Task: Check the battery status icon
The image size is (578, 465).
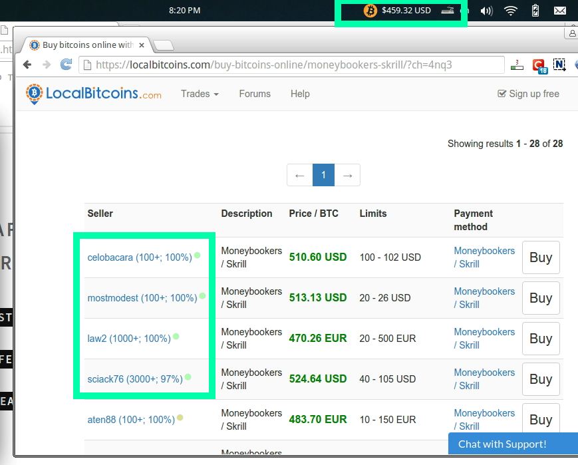Action: pyautogui.click(x=535, y=11)
